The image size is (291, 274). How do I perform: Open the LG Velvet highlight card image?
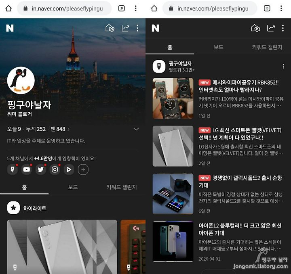pos(62,247)
